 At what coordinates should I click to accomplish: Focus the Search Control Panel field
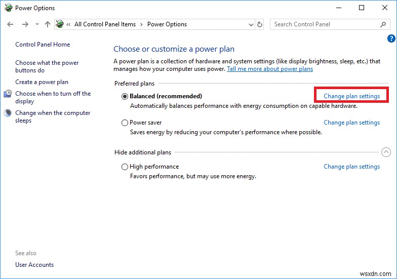(330, 24)
